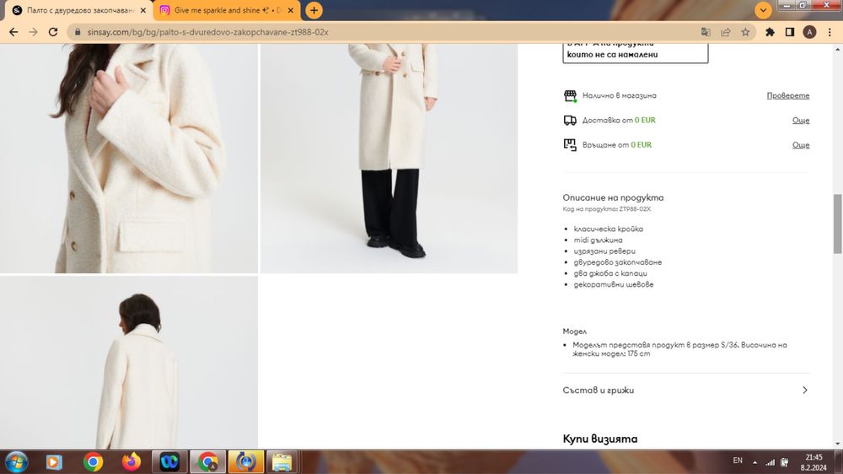Image resolution: width=843 pixels, height=474 pixels.
Task: Close the Sinsay coat tab
Action: 143,10
